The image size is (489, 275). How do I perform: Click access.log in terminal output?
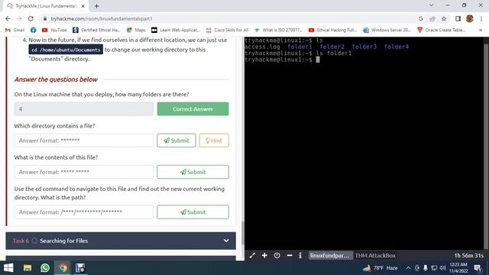click(262, 47)
